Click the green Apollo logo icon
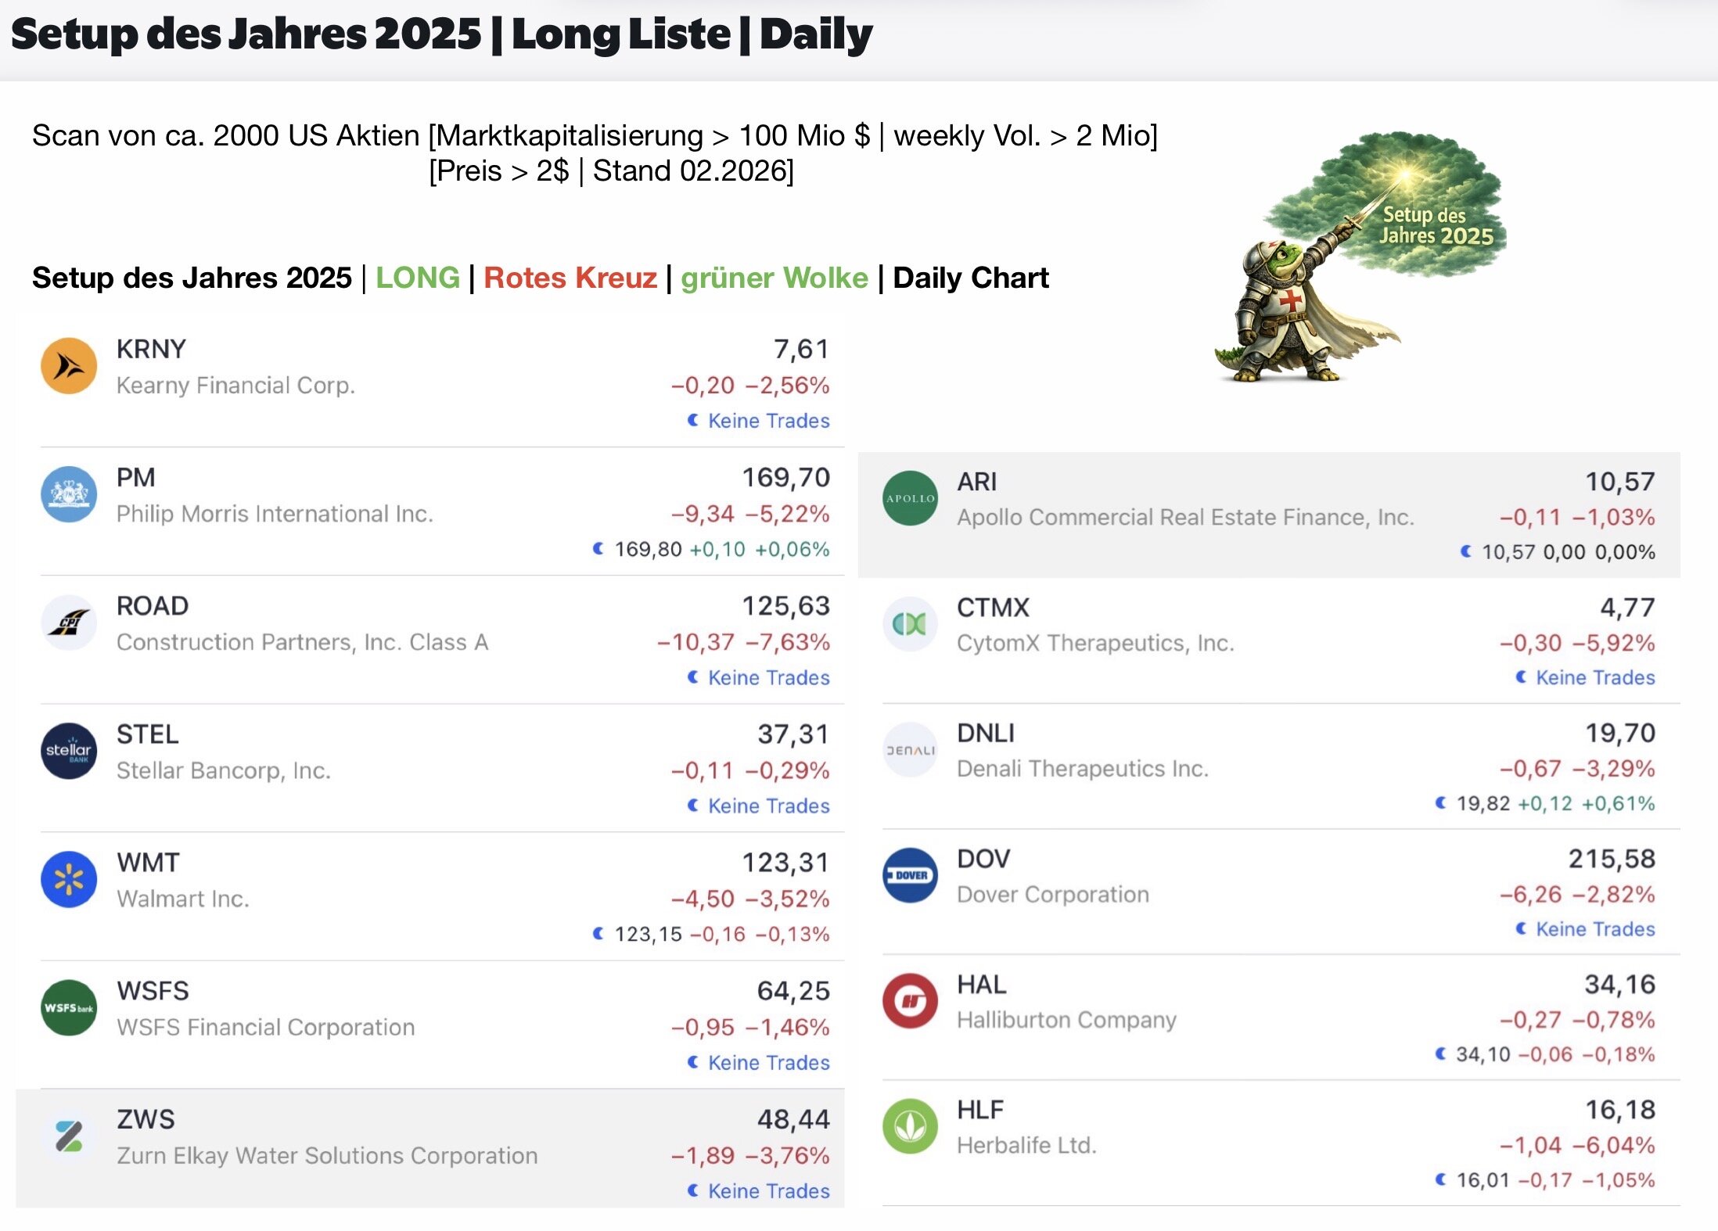The image size is (1718, 1231). point(910,498)
